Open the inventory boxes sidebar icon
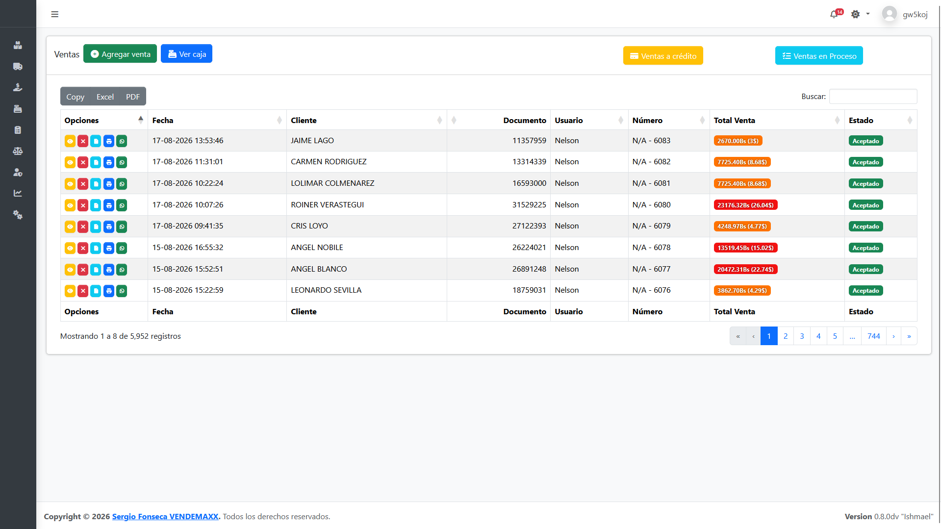This screenshot has width=941, height=529. click(x=18, y=45)
